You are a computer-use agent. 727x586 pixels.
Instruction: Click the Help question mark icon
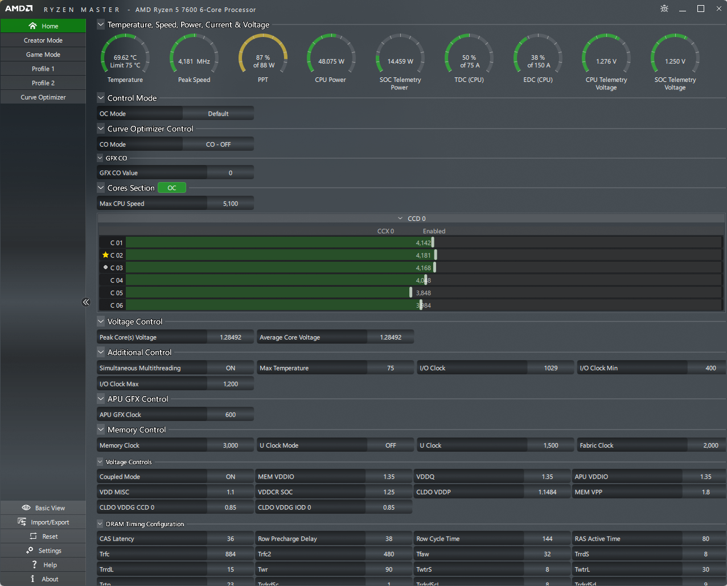pyautogui.click(x=35, y=564)
